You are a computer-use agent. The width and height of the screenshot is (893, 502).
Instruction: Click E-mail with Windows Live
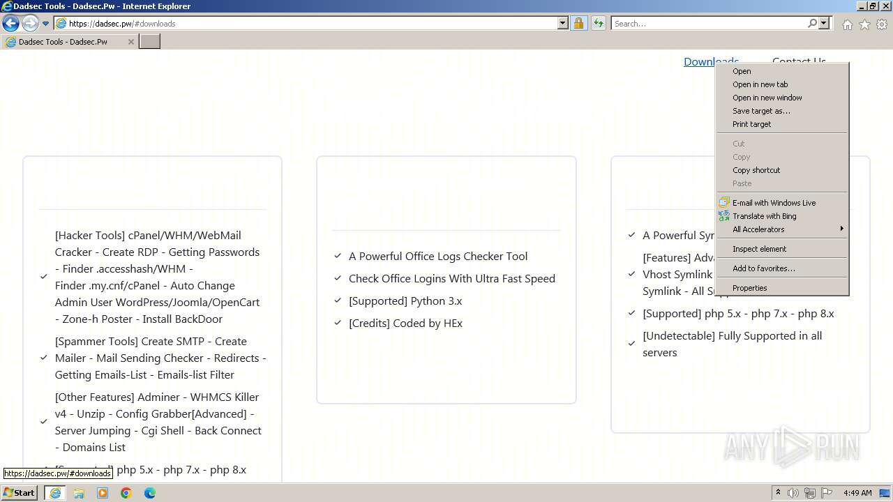[774, 203]
